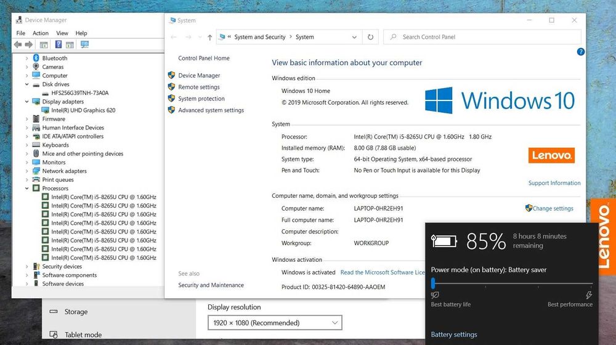Screen dimensions: 616x345
Task: Select Software devices node
Action: click(63, 284)
